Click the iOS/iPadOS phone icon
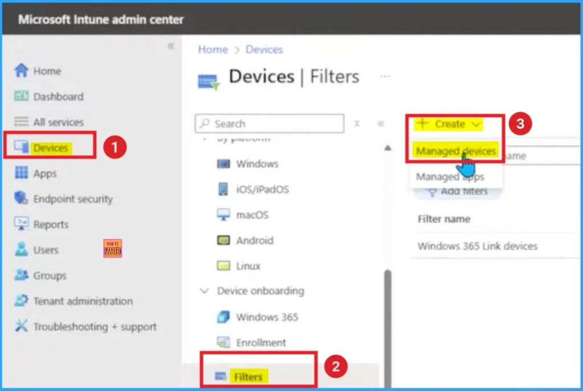Image resolution: width=583 pixels, height=391 pixels. tap(223, 189)
